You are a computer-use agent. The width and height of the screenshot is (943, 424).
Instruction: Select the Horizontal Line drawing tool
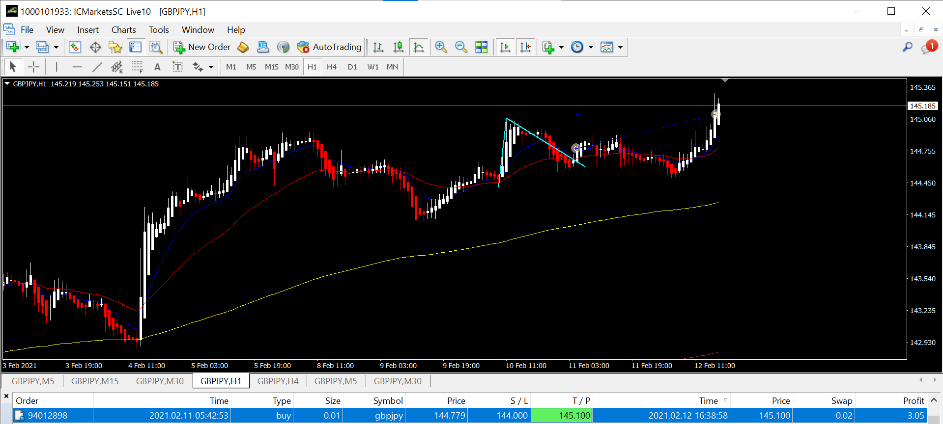[77, 67]
